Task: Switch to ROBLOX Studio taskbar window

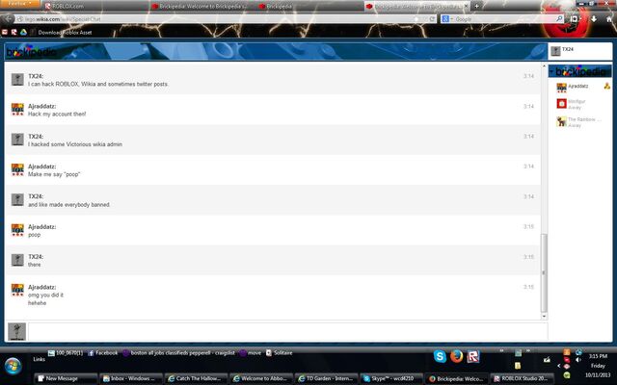Action: pos(523,378)
